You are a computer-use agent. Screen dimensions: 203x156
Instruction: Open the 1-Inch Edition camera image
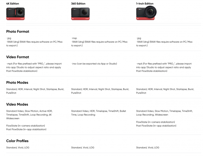pyautogui.click(x=146, y=13)
